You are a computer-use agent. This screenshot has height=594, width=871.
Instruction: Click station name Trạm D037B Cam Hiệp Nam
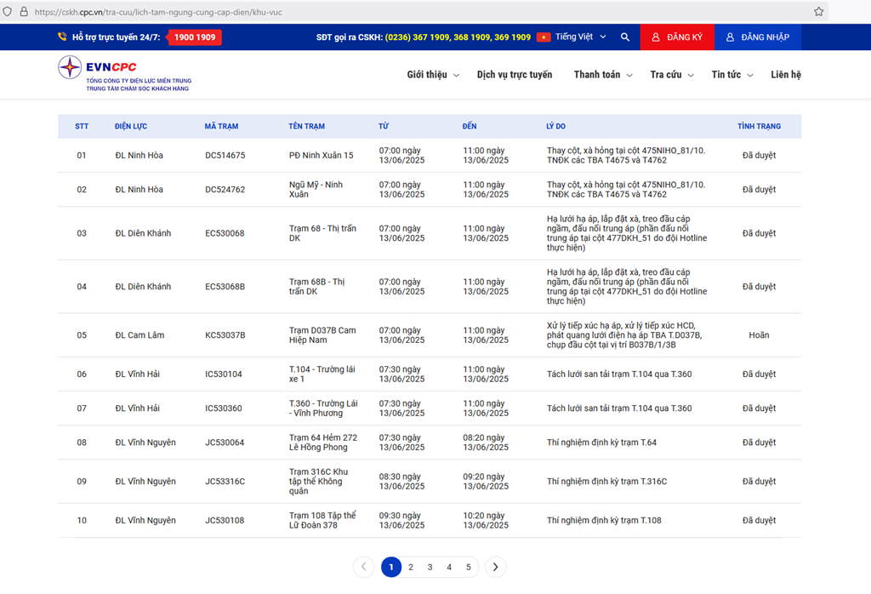click(x=322, y=335)
